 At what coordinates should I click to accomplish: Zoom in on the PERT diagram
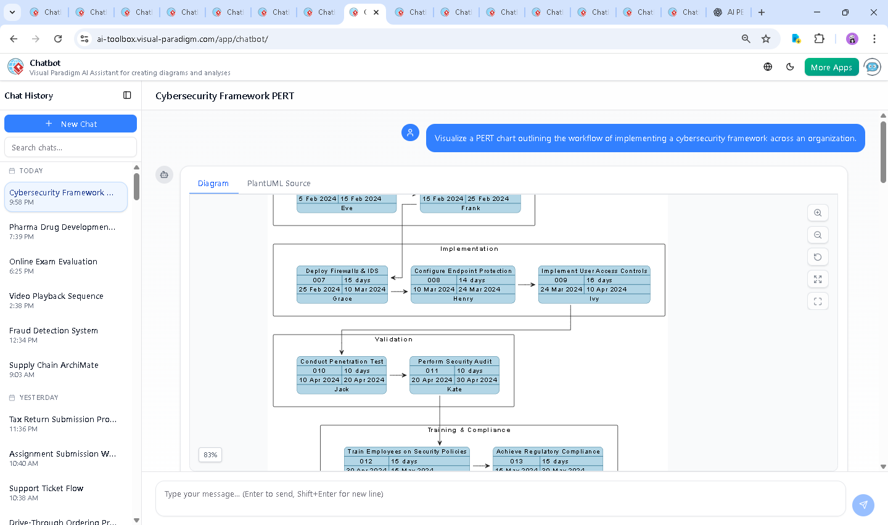click(x=818, y=213)
